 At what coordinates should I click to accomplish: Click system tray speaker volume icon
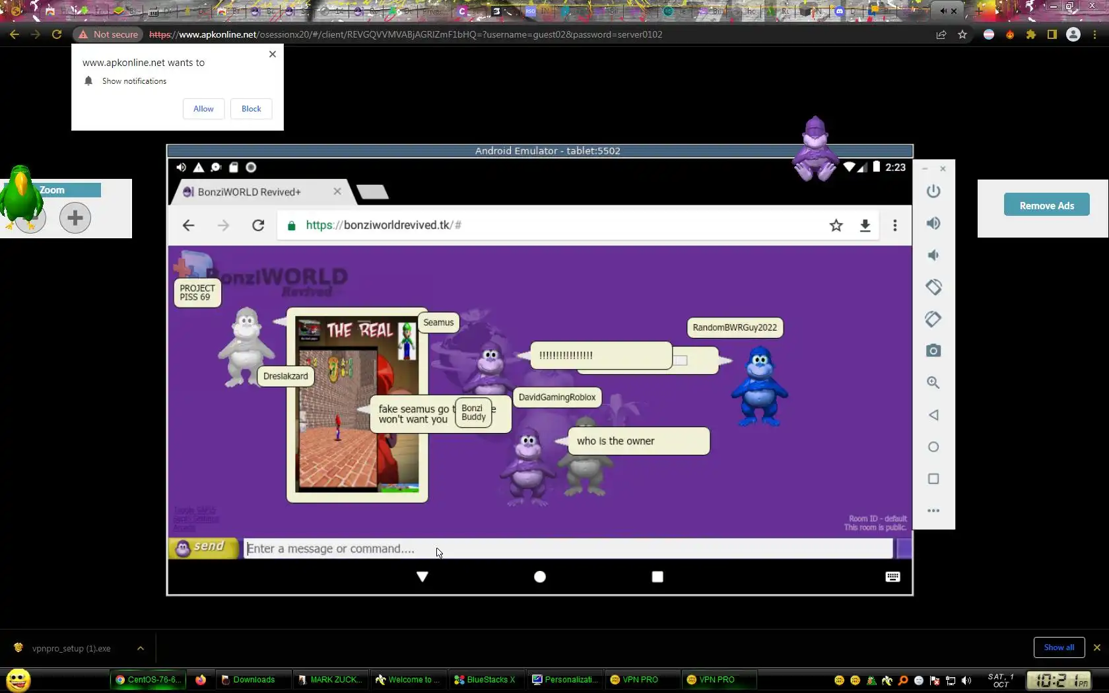pos(966,680)
